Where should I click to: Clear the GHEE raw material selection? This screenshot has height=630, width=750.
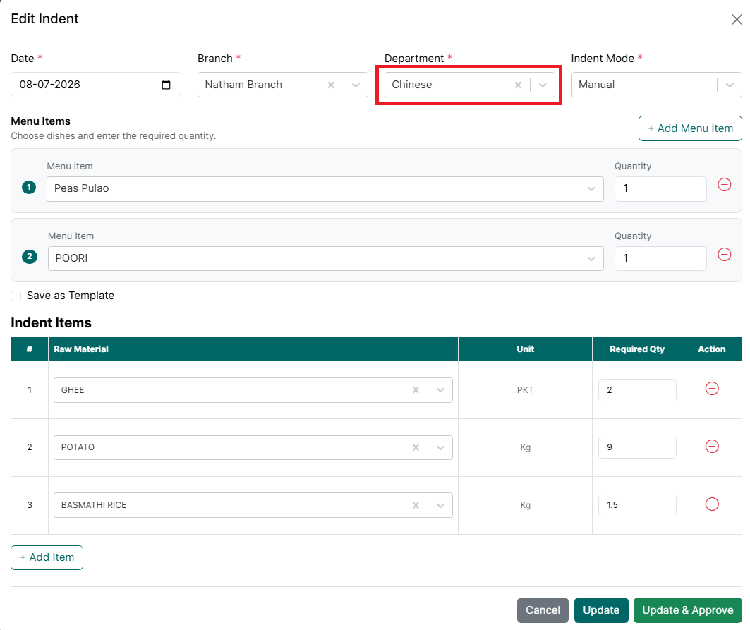[416, 390]
